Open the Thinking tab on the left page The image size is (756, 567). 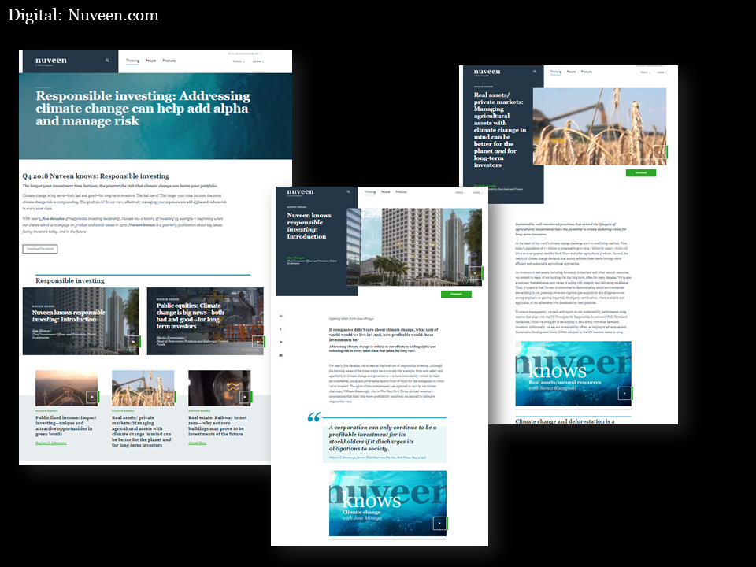tap(132, 61)
